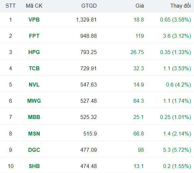Select the MSN trading value 515.9
This screenshot has height=173, width=194.
[90, 134]
